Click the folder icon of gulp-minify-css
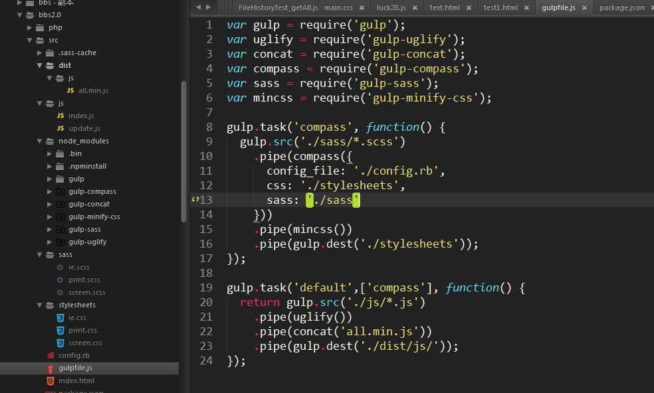Screen dimensions: 654x393 60,216
